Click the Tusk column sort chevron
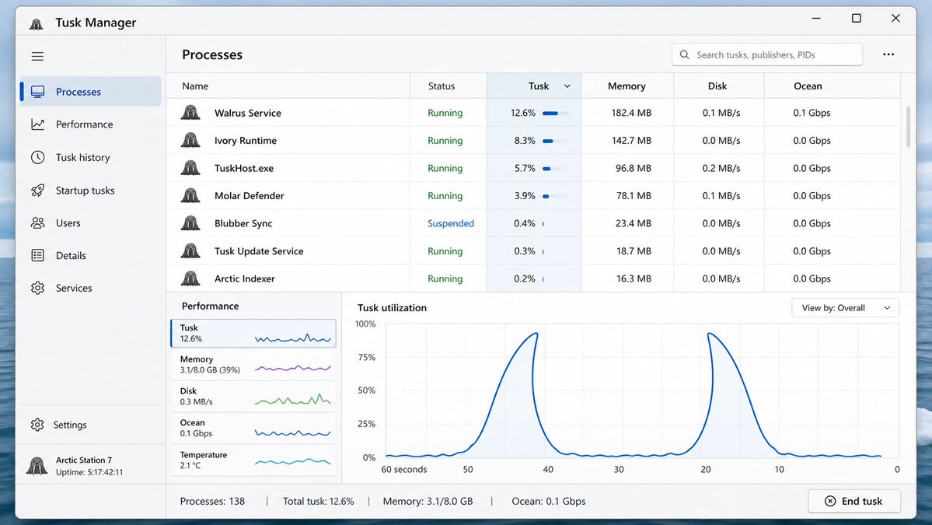This screenshot has width=932, height=525. [567, 86]
